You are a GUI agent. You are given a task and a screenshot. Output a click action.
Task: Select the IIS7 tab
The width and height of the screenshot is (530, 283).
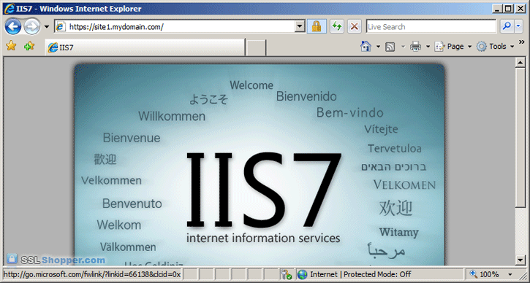pyautogui.click(x=145, y=47)
